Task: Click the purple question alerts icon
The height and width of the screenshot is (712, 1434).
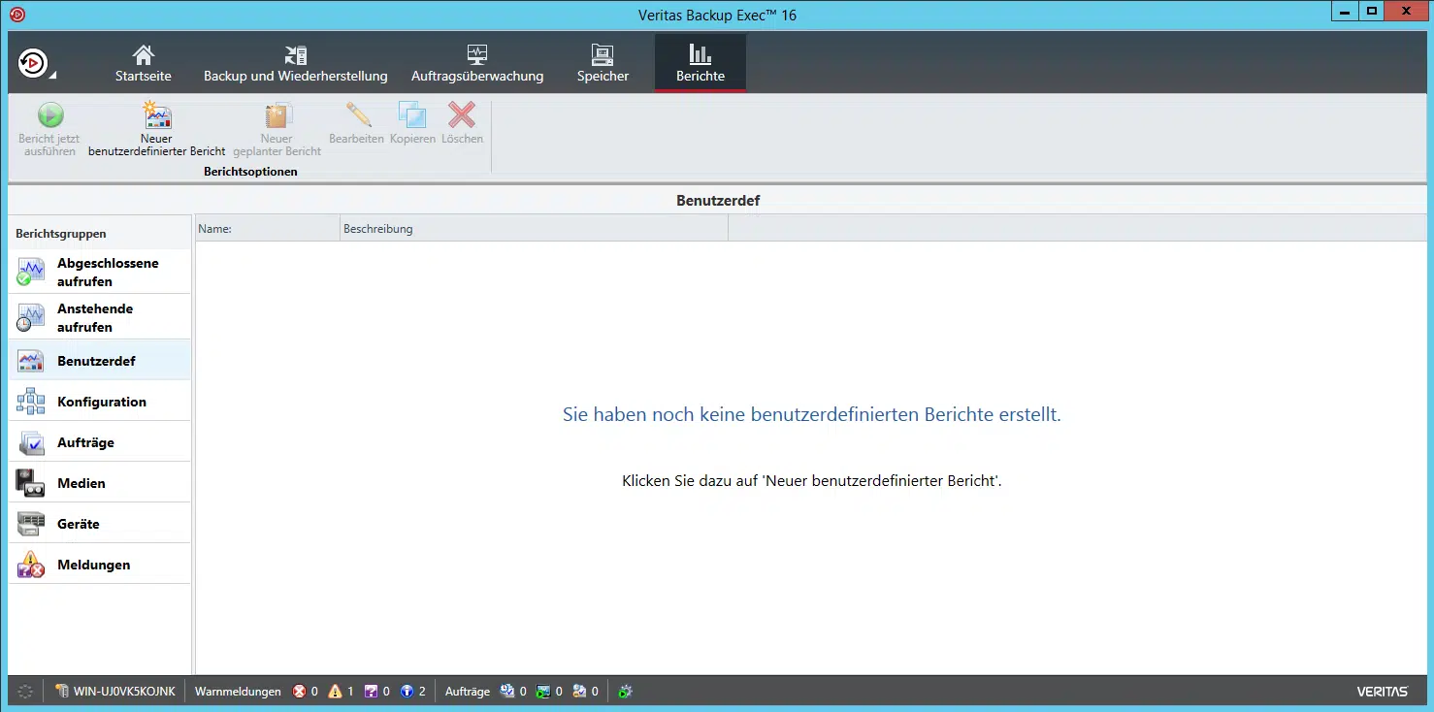Action: pyautogui.click(x=371, y=692)
